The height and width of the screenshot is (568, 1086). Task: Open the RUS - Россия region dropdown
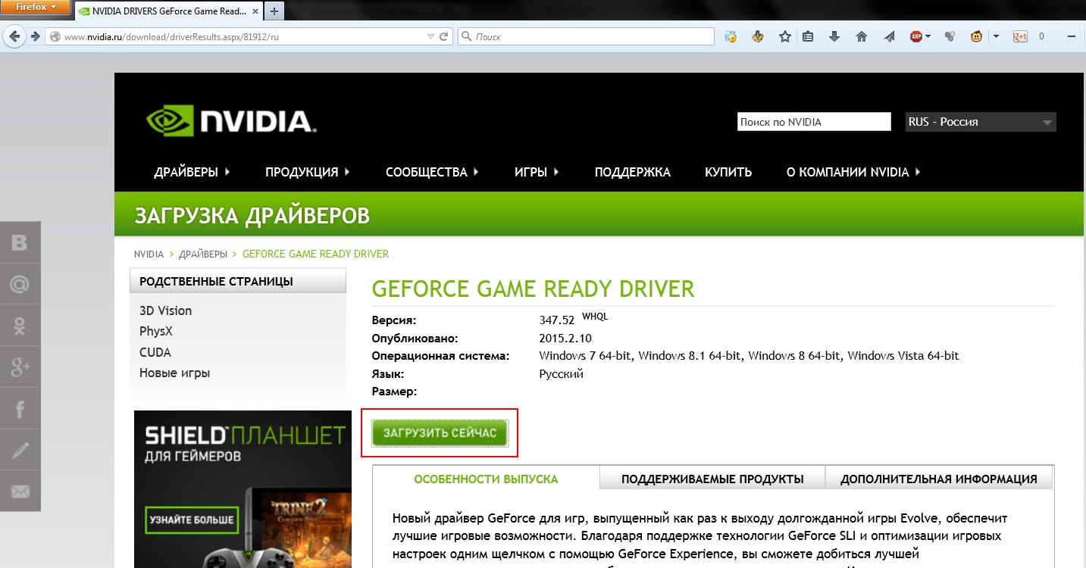(x=980, y=122)
